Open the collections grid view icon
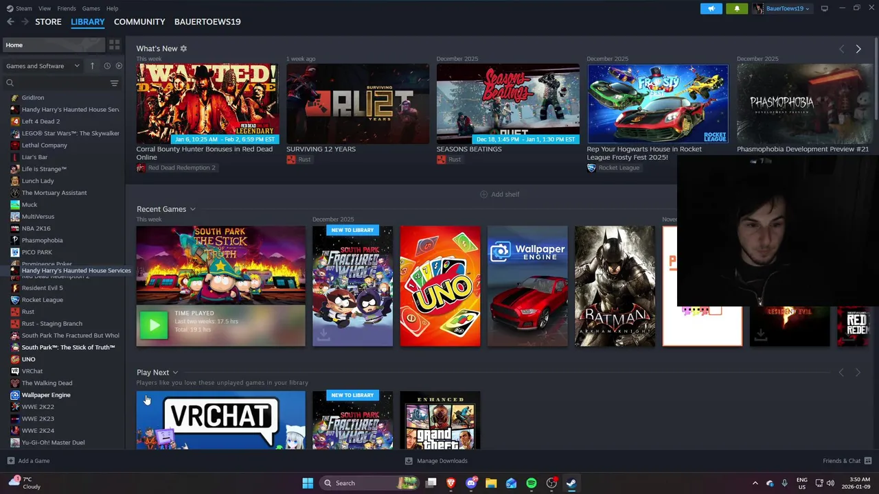This screenshot has height=494, width=879. point(115,45)
